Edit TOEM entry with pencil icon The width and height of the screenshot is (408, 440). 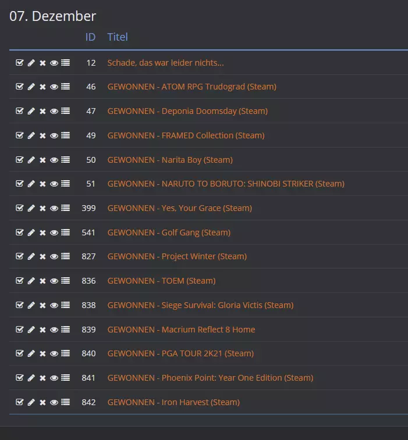(31, 281)
